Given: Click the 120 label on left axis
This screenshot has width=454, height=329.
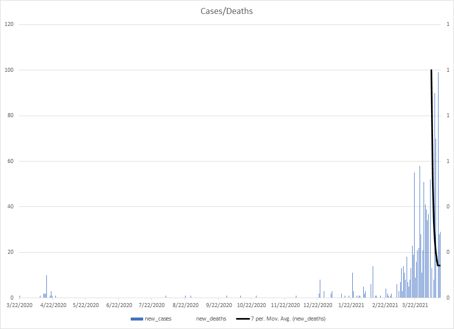Looking at the screenshot, I should pyautogui.click(x=8, y=24).
